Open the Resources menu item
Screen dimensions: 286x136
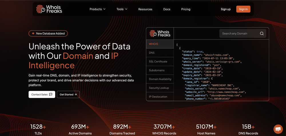[145, 9]
